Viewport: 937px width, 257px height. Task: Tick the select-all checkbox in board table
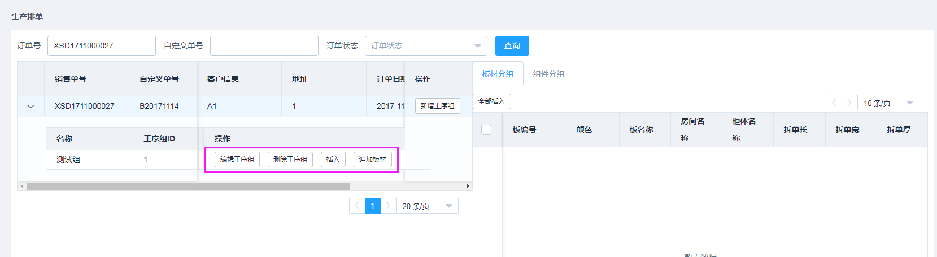coord(486,130)
